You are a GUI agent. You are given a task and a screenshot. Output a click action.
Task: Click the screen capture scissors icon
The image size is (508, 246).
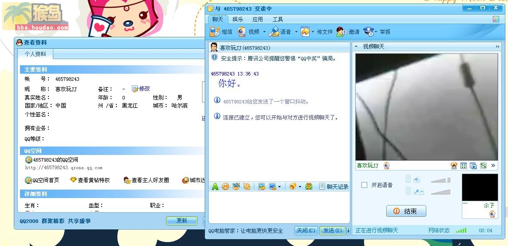[273, 186]
